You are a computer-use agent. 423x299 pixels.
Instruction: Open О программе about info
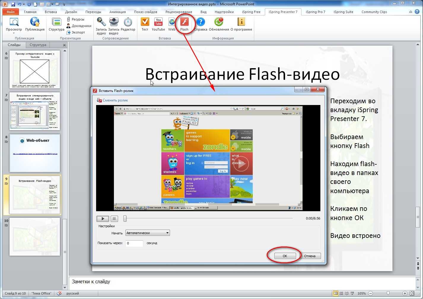[241, 24]
